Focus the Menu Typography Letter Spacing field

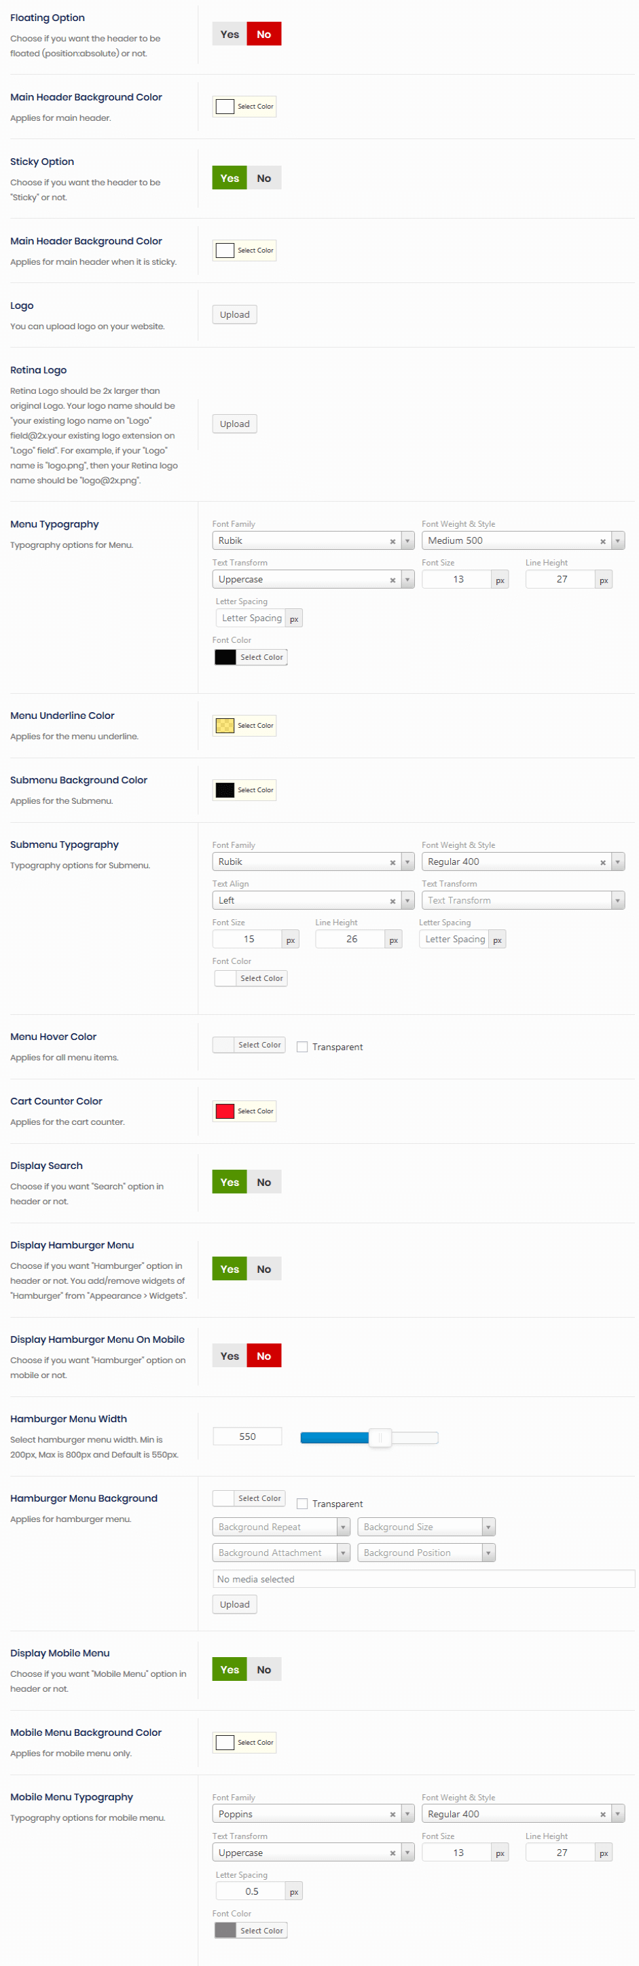(x=251, y=618)
